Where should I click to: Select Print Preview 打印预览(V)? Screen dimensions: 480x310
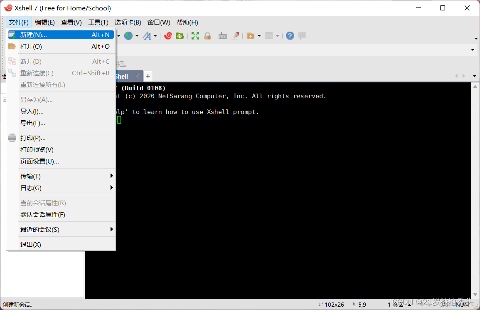click(x=61, y=150)
